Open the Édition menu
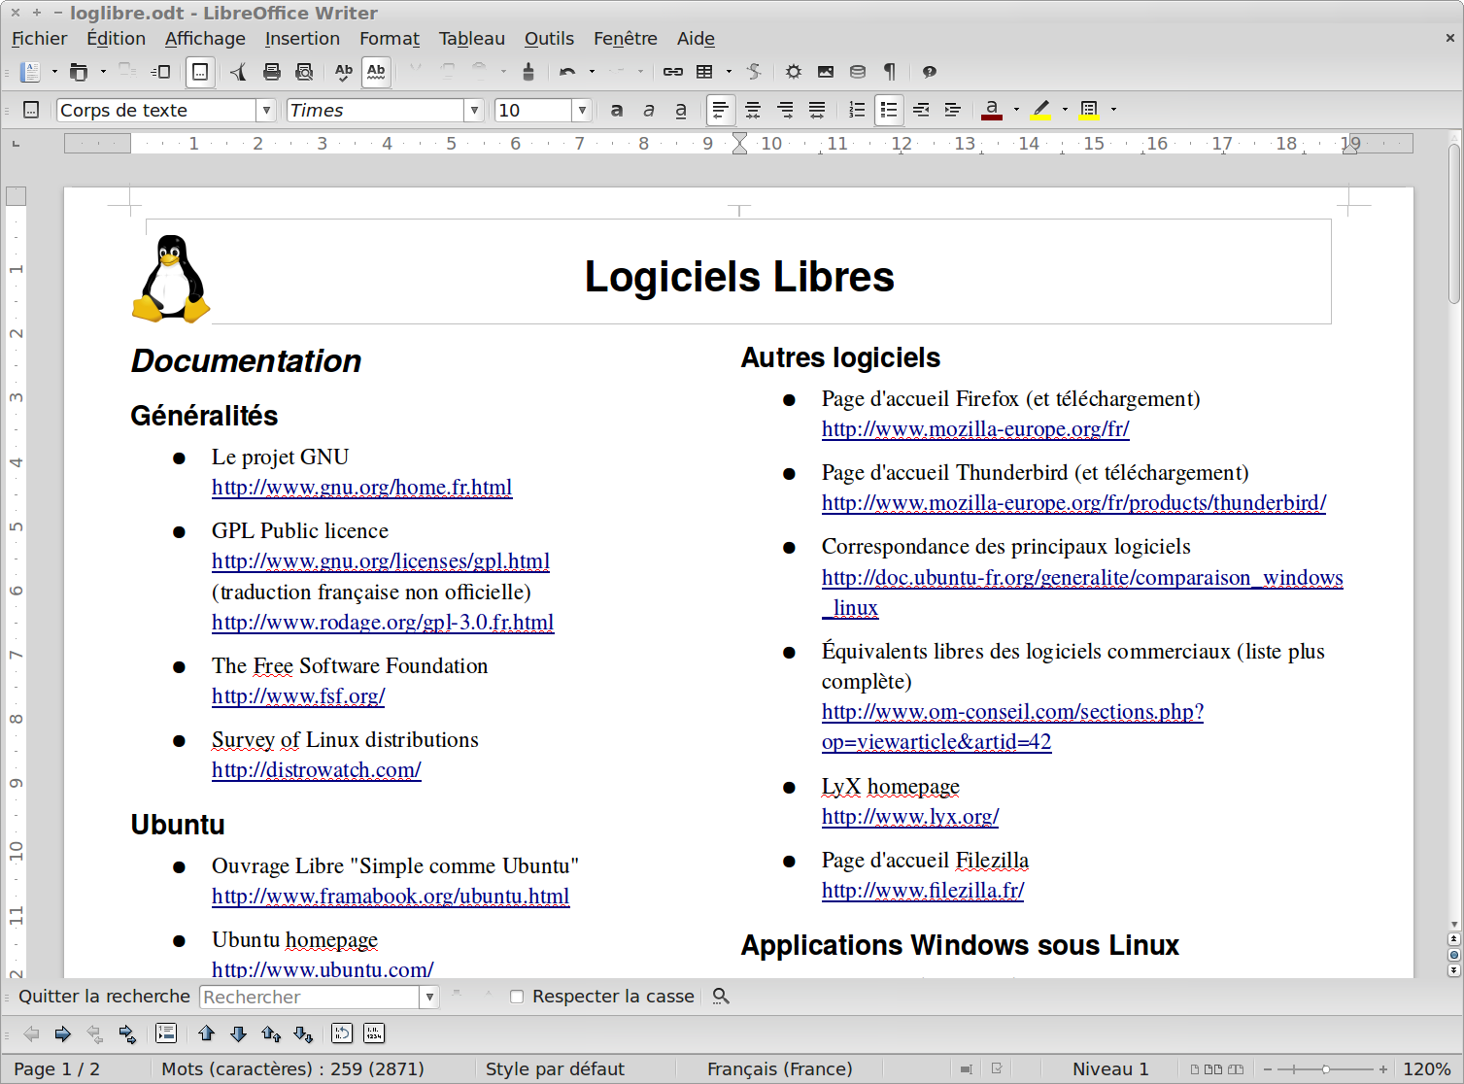 pyautogui.click(x=116, y=39)
